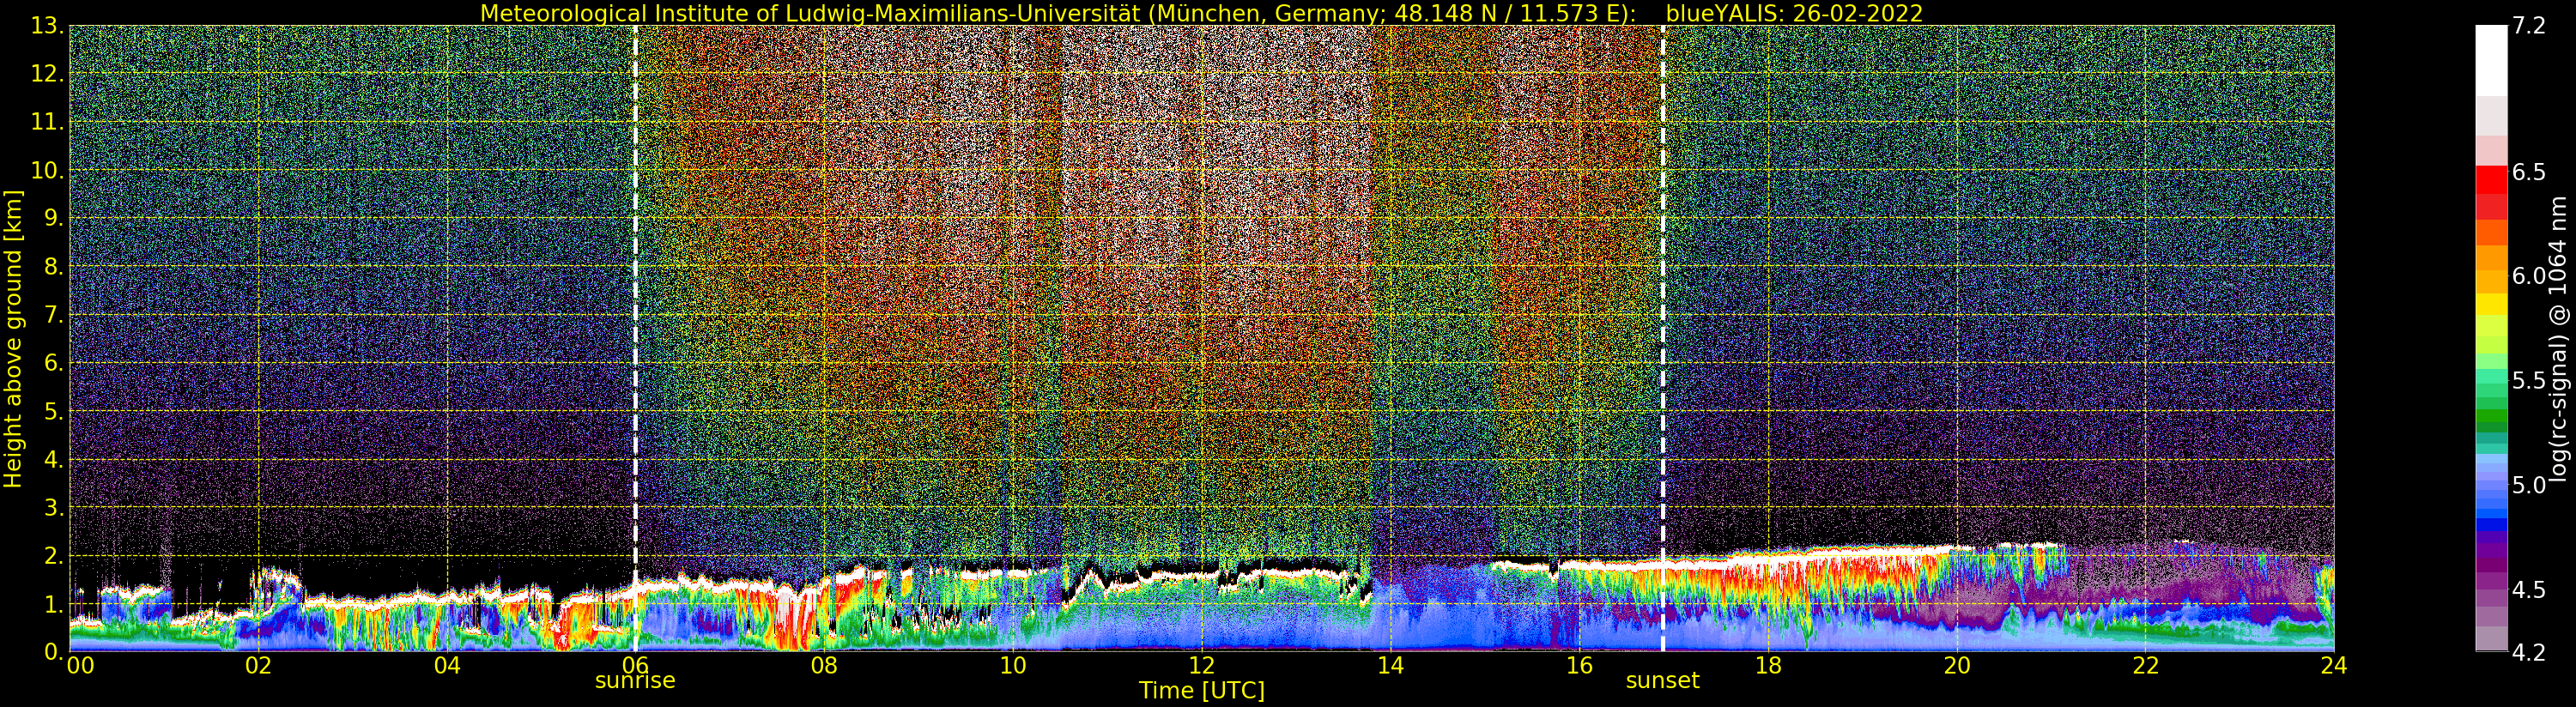
Task: Click the "16" time axis tick label
Action: click(x=1579, y=665)
